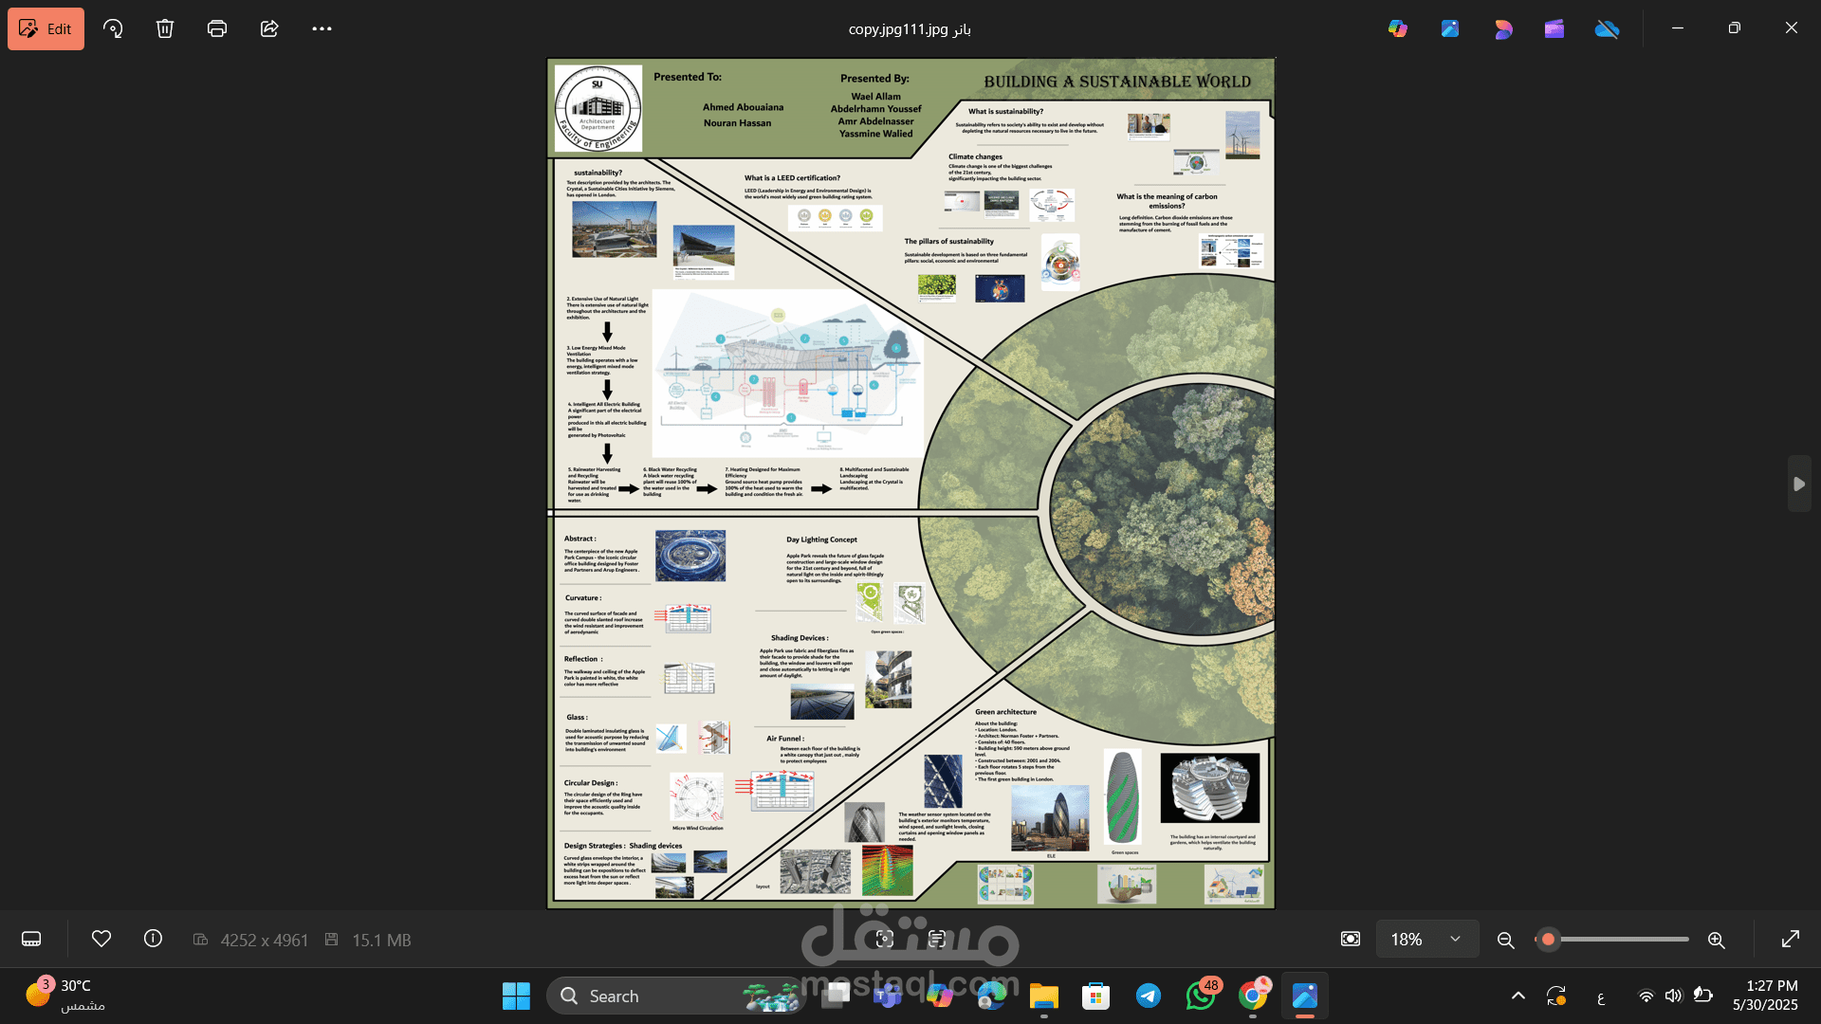This screenshot has height=1024, width=1821.
Task: Open OneDrive cloud icon
Action: [x=1607, y=28]
